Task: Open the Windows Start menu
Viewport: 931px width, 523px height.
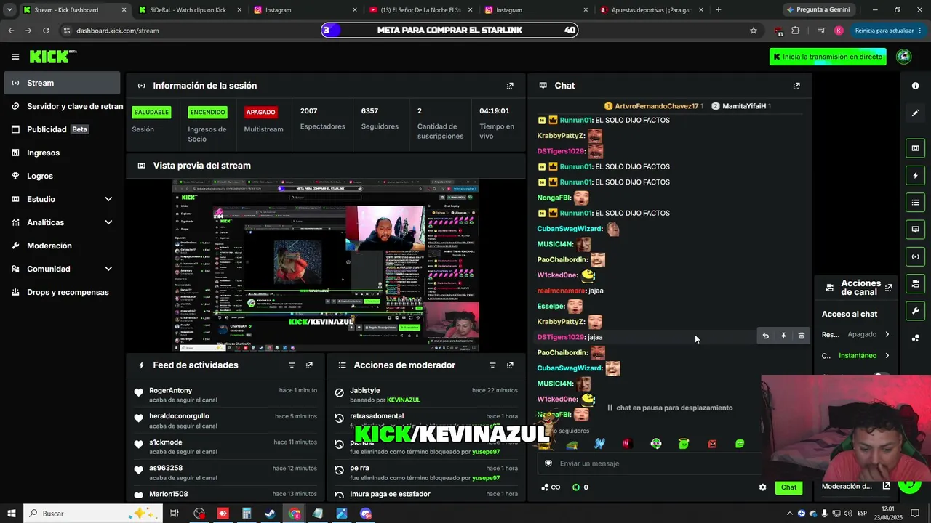Action: pyautogui.click(x=12, y=514)
